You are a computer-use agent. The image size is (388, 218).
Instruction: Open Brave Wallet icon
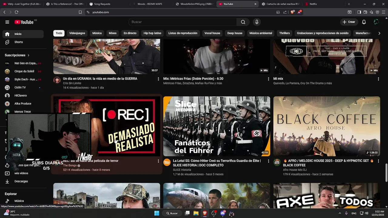point(365,12)
